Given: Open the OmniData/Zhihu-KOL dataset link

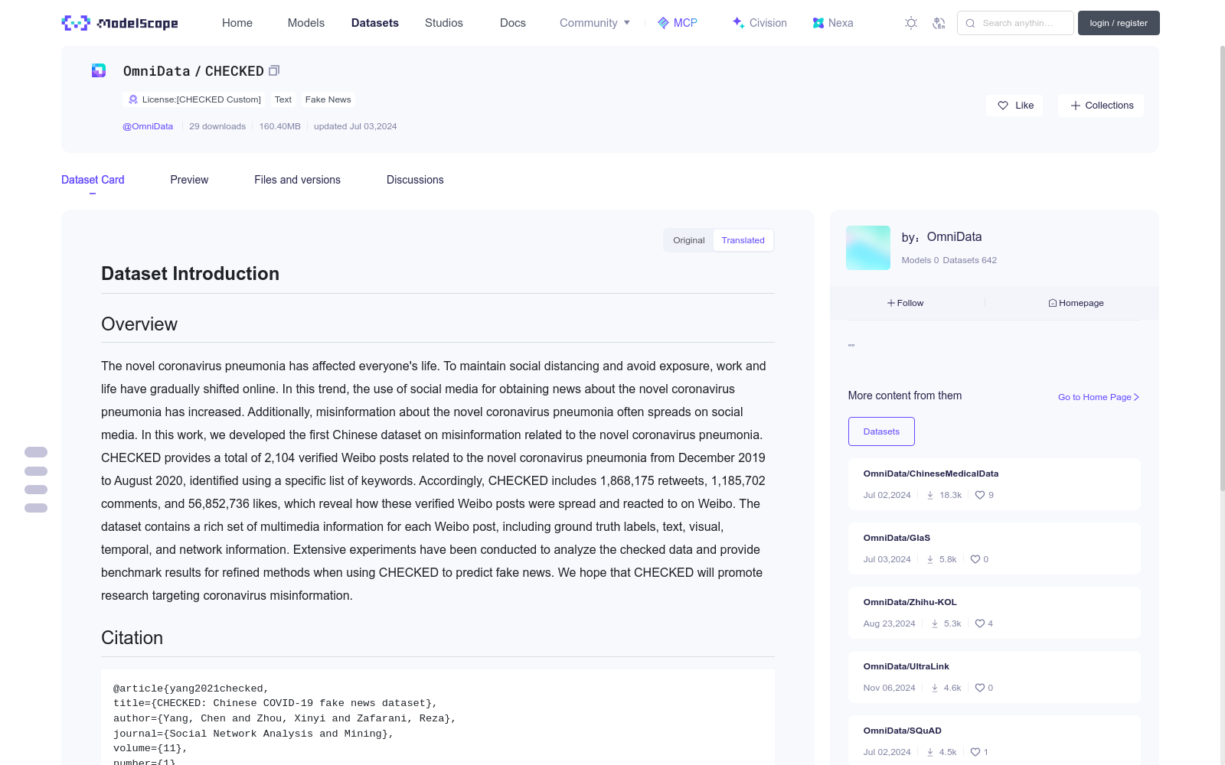Looking at the screenshot, I should pyautogui.click(x=910, y=602).
